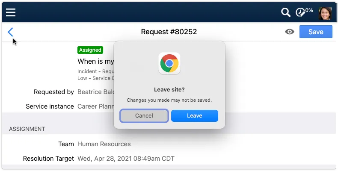
Task: Click the search magnifier icon
Action: [x=286, y=12]
